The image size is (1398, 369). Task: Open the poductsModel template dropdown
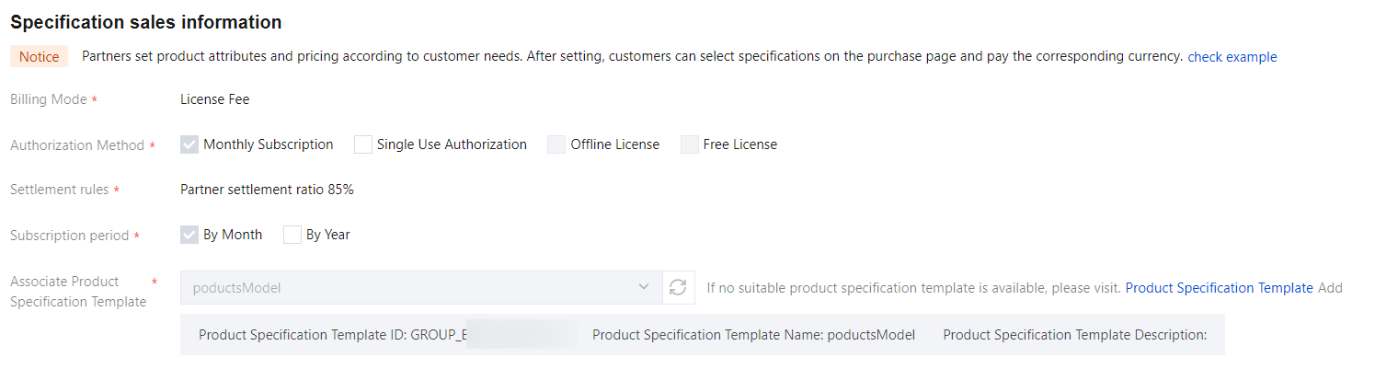point(414,288)
